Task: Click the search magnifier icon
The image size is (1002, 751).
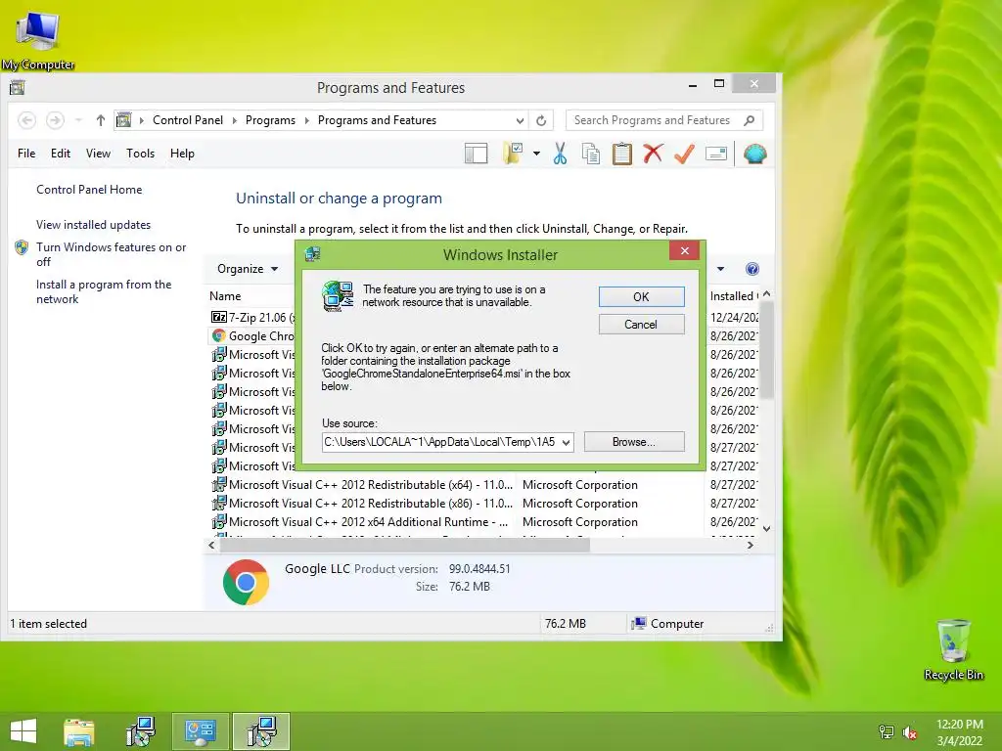Action: [x=749, y=120]
